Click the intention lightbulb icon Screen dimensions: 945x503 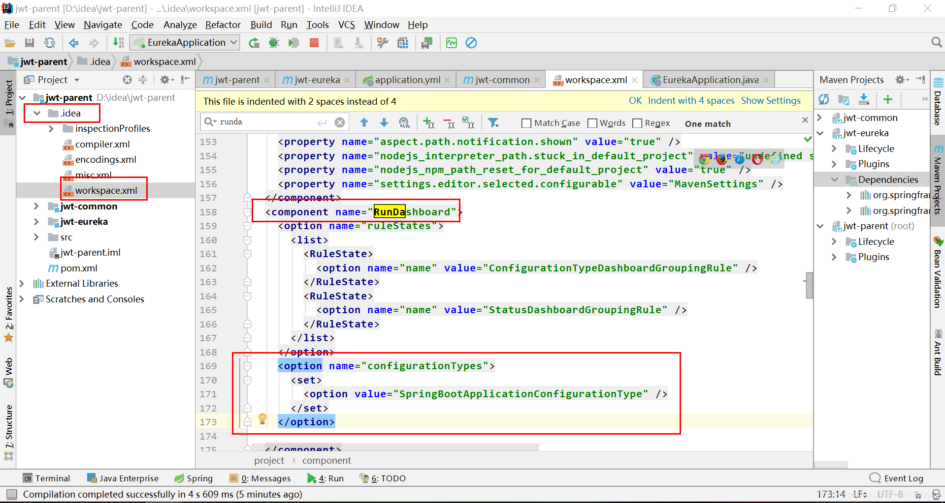262,419
